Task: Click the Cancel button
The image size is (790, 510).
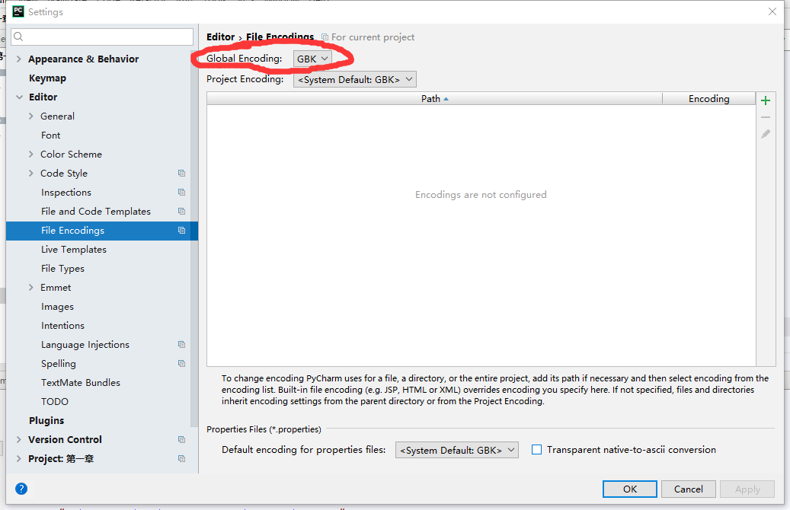Action: 688,489
